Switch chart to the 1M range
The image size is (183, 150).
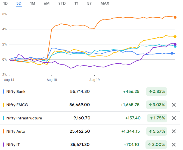coord(33,3)
